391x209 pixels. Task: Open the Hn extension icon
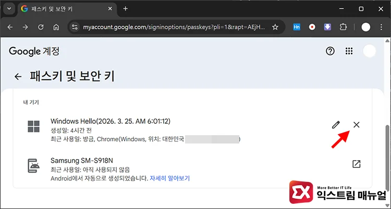click(x=297, y=27)
